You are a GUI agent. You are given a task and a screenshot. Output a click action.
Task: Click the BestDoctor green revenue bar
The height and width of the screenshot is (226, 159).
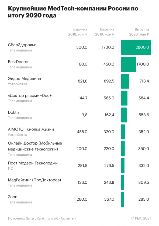click(129, 64)
